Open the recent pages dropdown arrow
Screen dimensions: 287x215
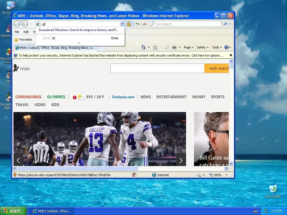coord(31,24)
